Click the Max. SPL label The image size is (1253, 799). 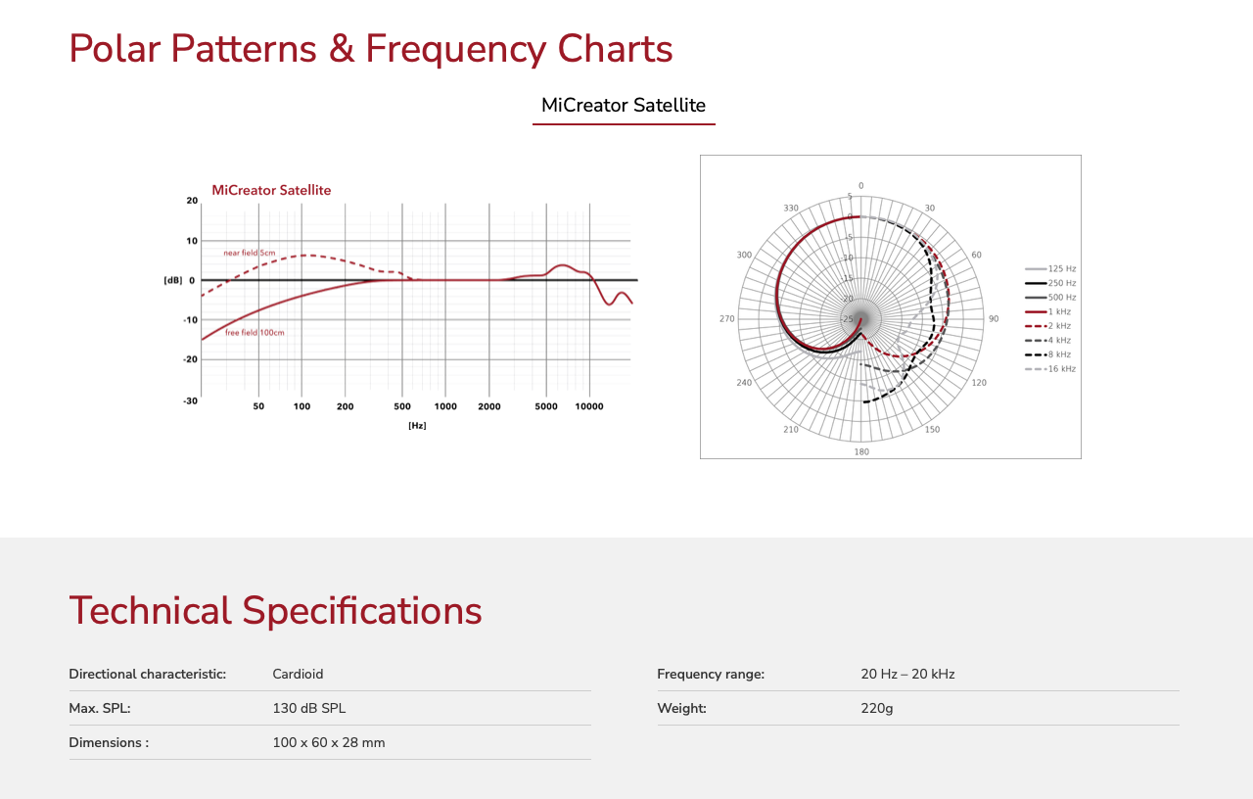[x=99, y=708]
